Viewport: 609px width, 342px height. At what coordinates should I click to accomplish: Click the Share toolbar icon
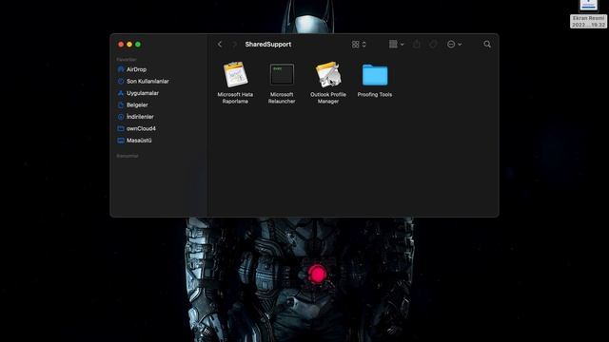(417, 45)
